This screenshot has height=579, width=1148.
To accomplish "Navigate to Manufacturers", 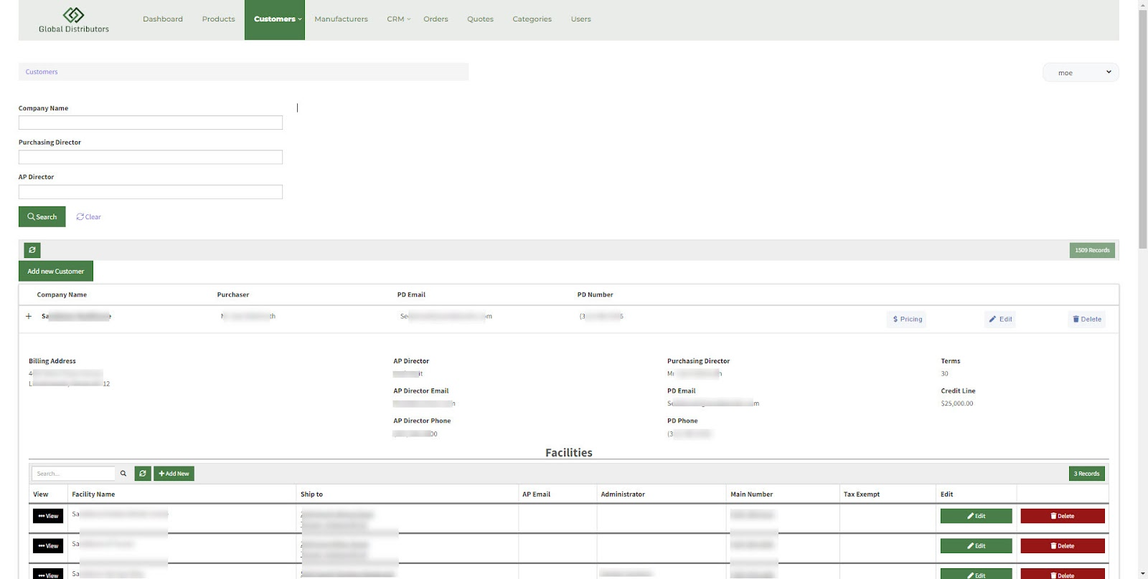I will (x=341, y=19).
